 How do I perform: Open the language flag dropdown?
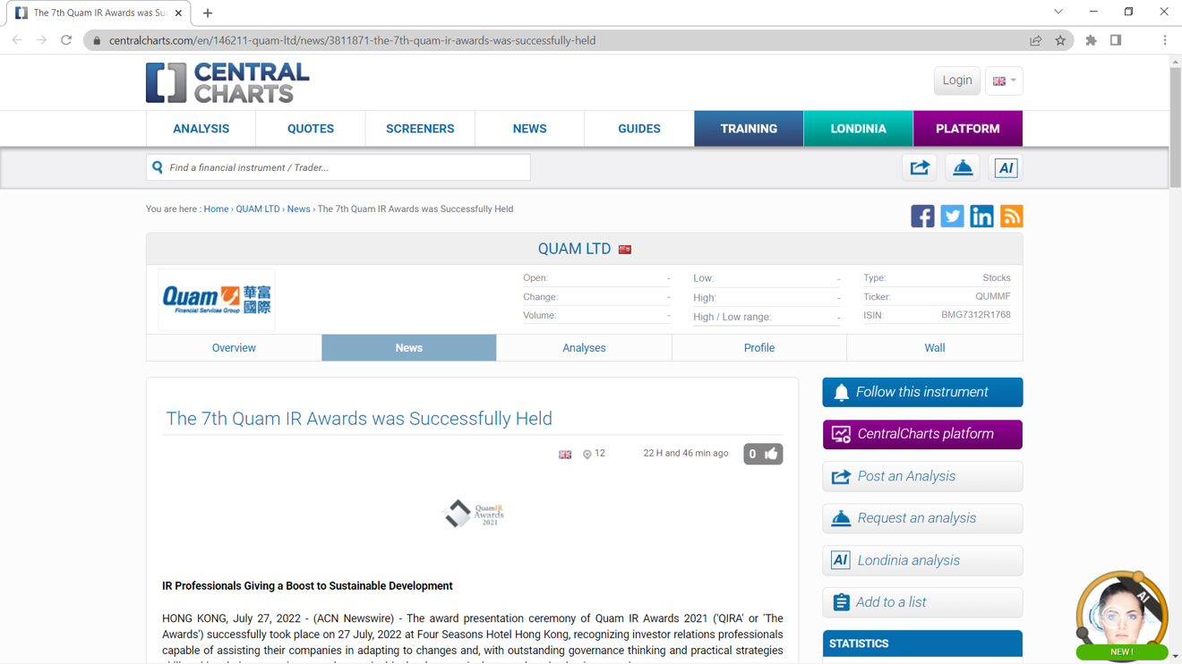point(1004,81)
